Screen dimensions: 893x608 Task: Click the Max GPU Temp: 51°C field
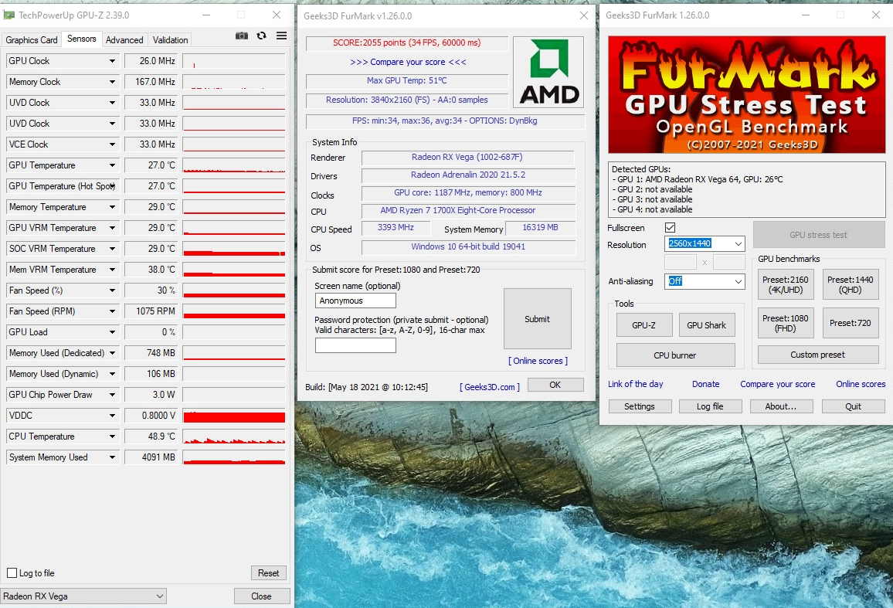406,81
